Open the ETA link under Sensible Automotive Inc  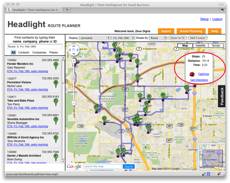[x=28, y=126]
